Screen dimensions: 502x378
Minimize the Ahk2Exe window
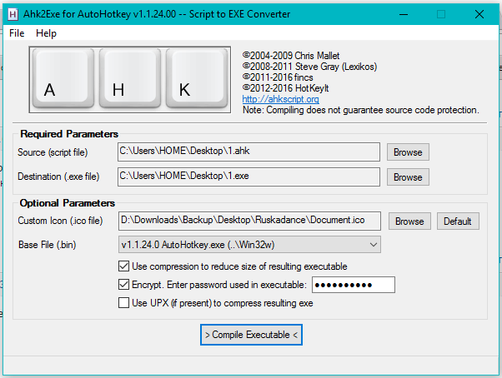tap(404, 14)
